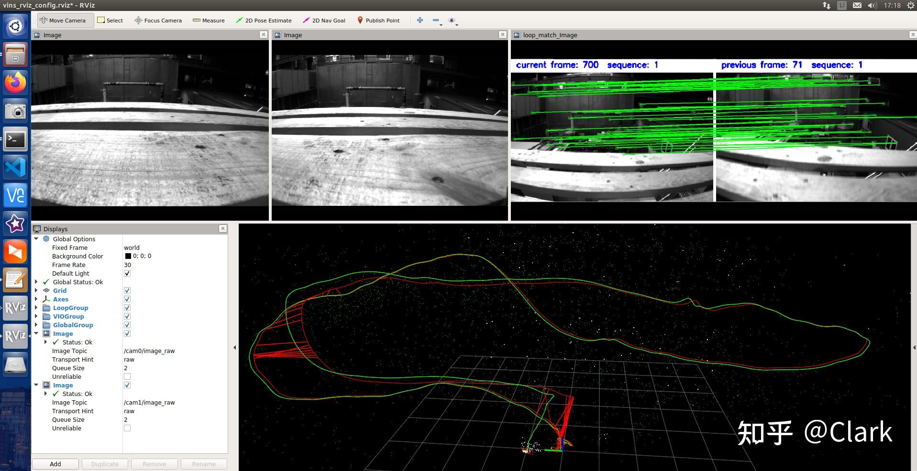Expand the VIOGroup tree item
This screenshot has height=471, width=917.
pyautogui.click(x=36, y=317)
